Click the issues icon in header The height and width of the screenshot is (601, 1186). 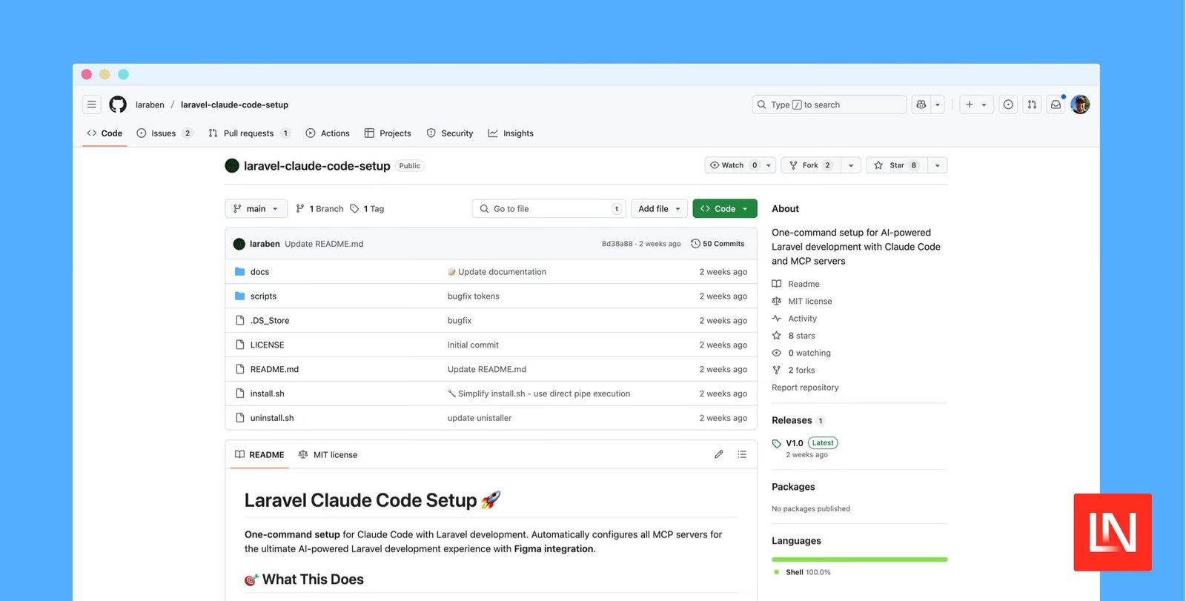[x=1008, y=104]
